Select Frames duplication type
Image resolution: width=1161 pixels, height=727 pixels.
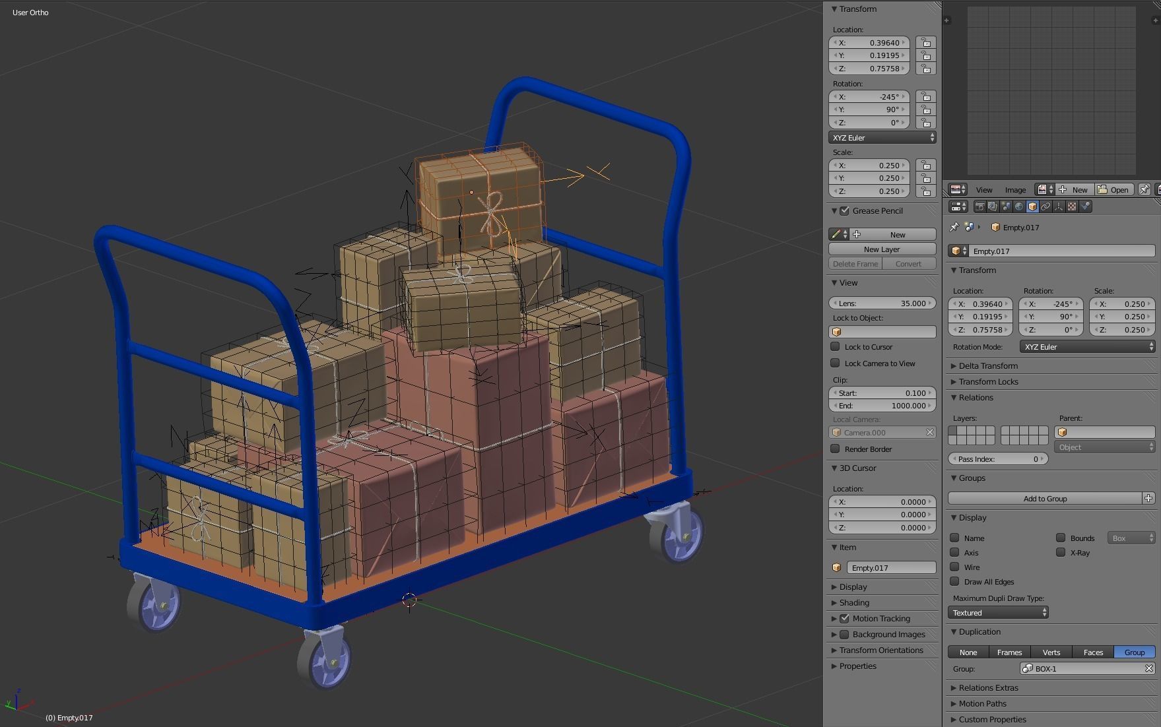(1009, 652)
